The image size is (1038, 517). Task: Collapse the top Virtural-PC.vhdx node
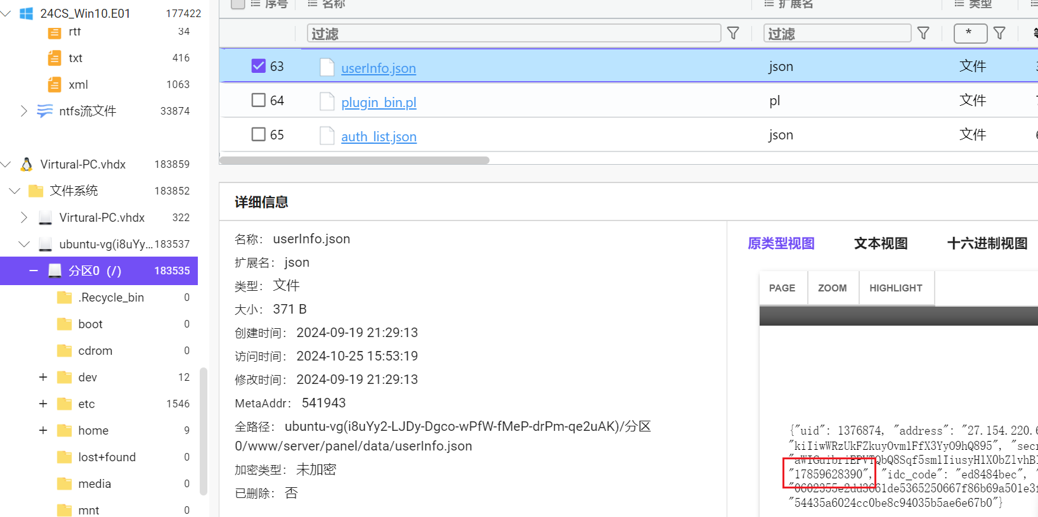click(6, 165)
